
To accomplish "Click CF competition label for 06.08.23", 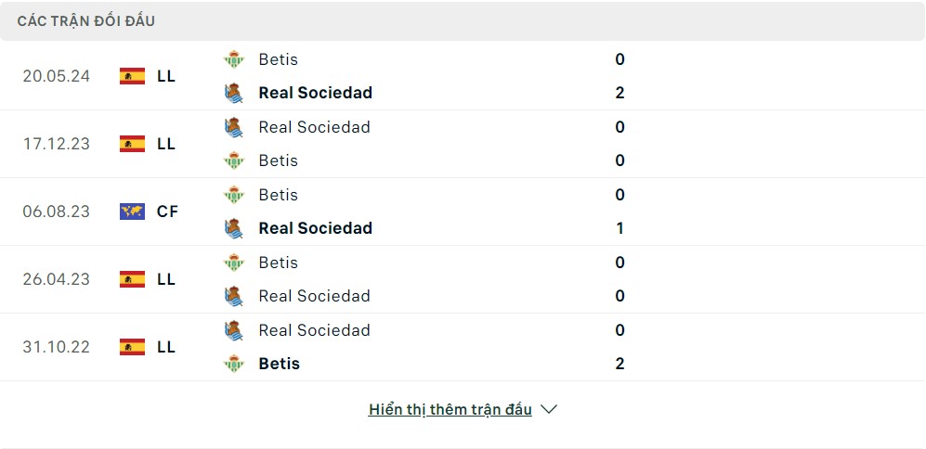I will pyautogui.click(x=167, y=212).
